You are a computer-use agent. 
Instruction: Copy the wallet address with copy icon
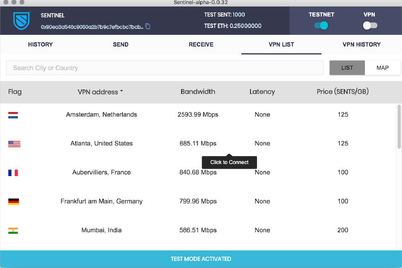click(148, 26)
